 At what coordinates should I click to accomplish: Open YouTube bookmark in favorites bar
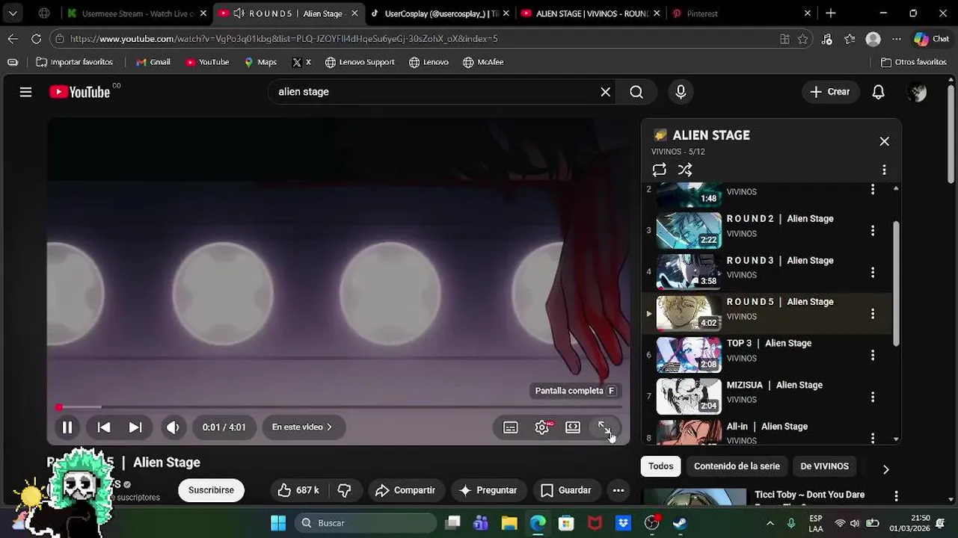pos(207,62)
